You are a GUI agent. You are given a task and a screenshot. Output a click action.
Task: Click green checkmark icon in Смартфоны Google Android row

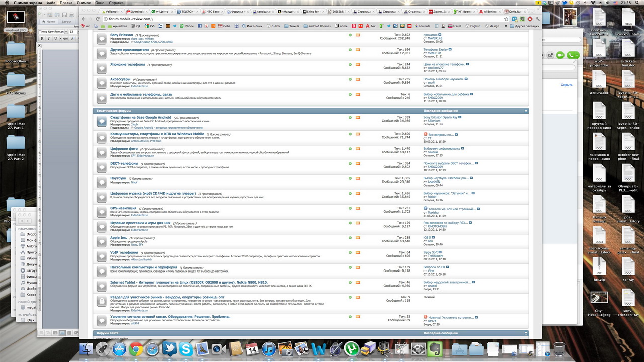click(x=350, y=118)
